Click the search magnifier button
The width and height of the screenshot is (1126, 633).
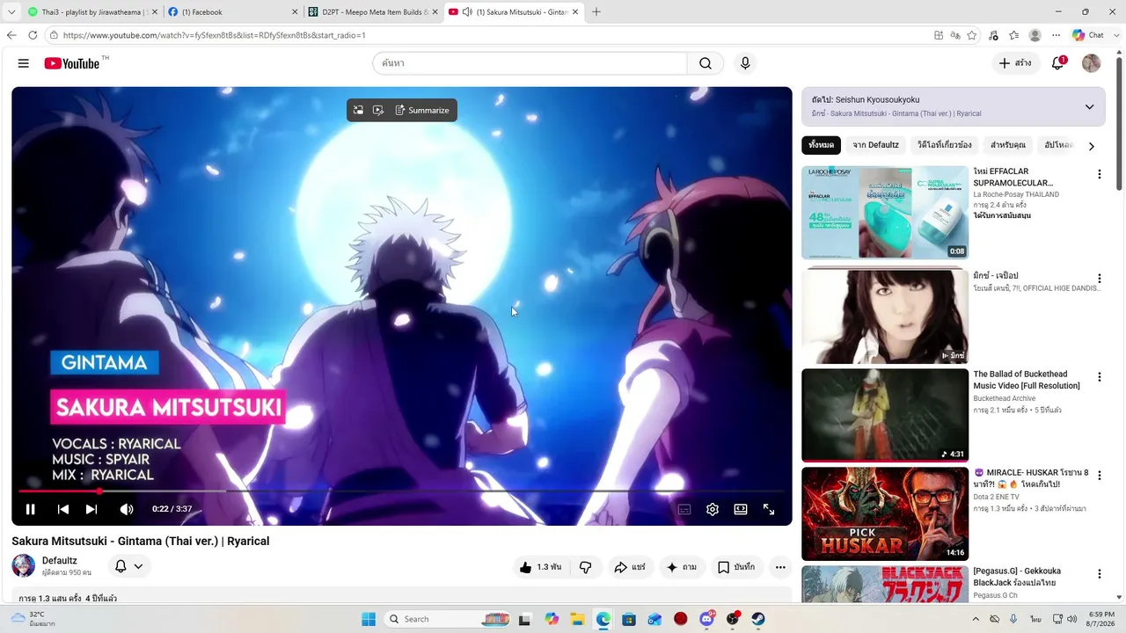pos(706,63)
